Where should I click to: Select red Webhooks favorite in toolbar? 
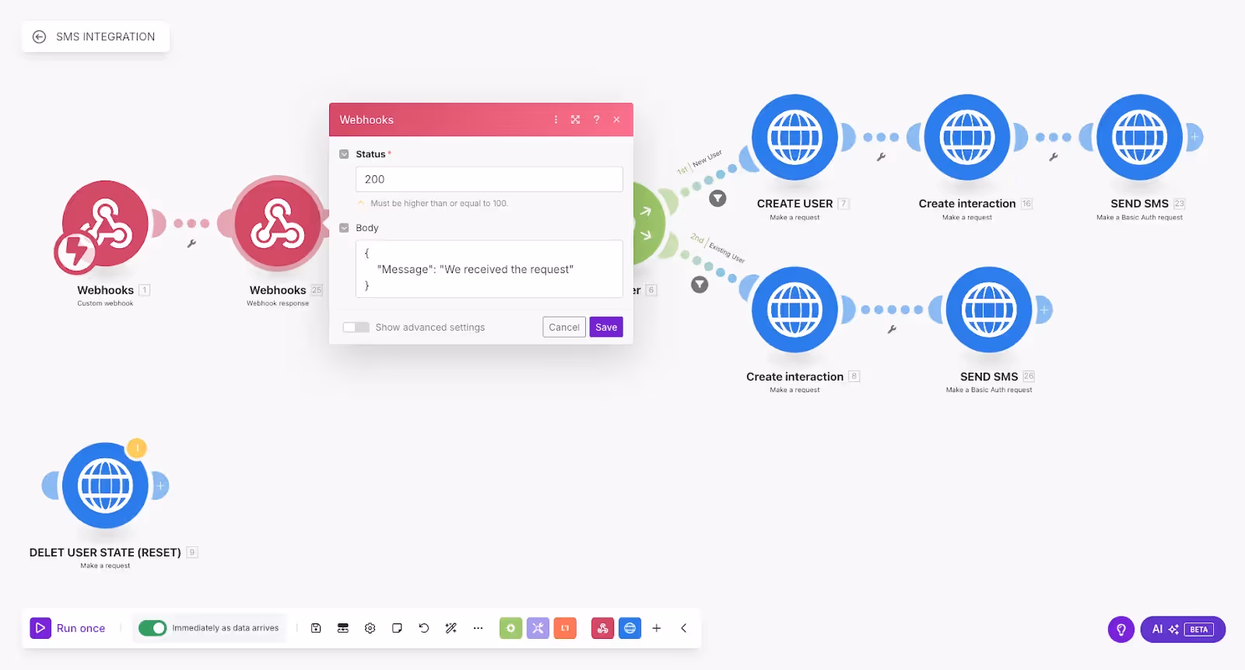click(x=603, y=628)
